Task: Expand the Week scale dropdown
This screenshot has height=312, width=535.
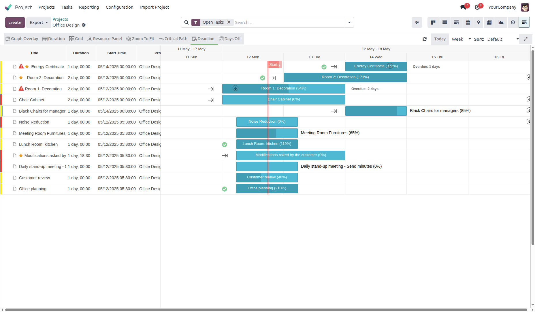Action: 461,39
